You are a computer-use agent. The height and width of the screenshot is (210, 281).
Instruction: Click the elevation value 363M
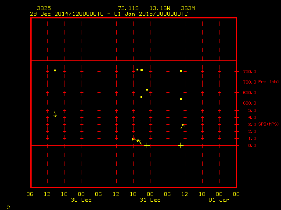[188, 8]
